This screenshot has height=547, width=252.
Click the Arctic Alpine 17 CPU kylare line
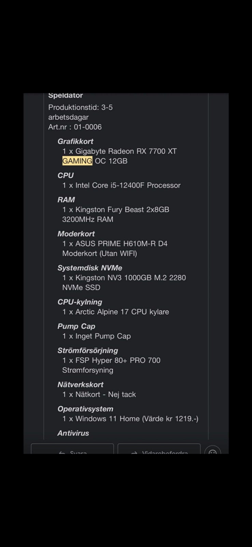tap(116, 312)
